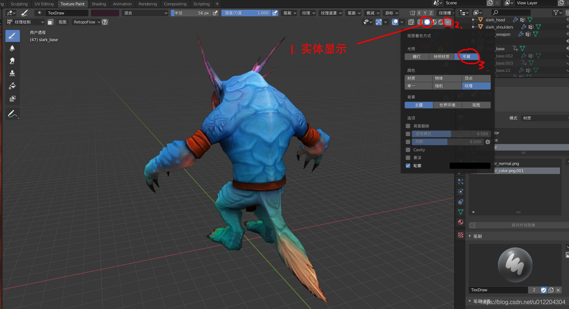Click the RetopoFlow help question icon
Viewport: 569px width, 309px height.
(x=105, y=22)
